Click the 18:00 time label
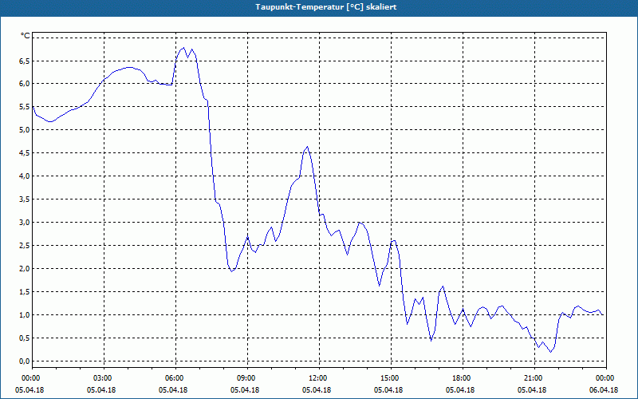 (x=463, y=378)
